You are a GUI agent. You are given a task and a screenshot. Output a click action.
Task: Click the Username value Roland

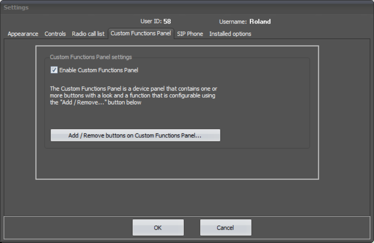pyautogui.click(x=260, y=21)
